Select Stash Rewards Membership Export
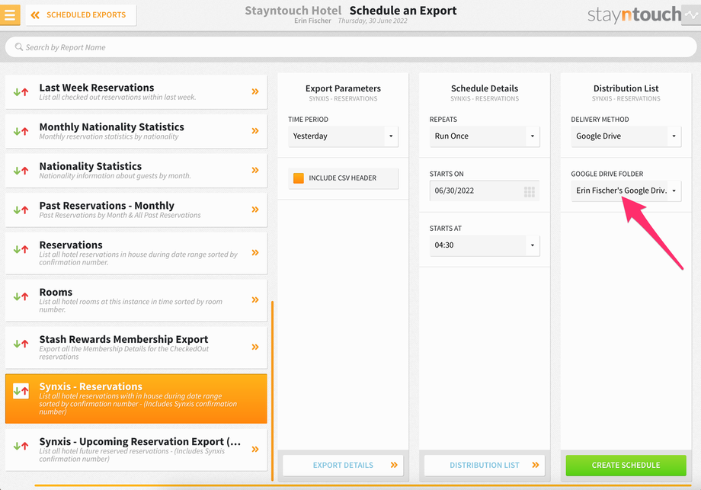 136,347
